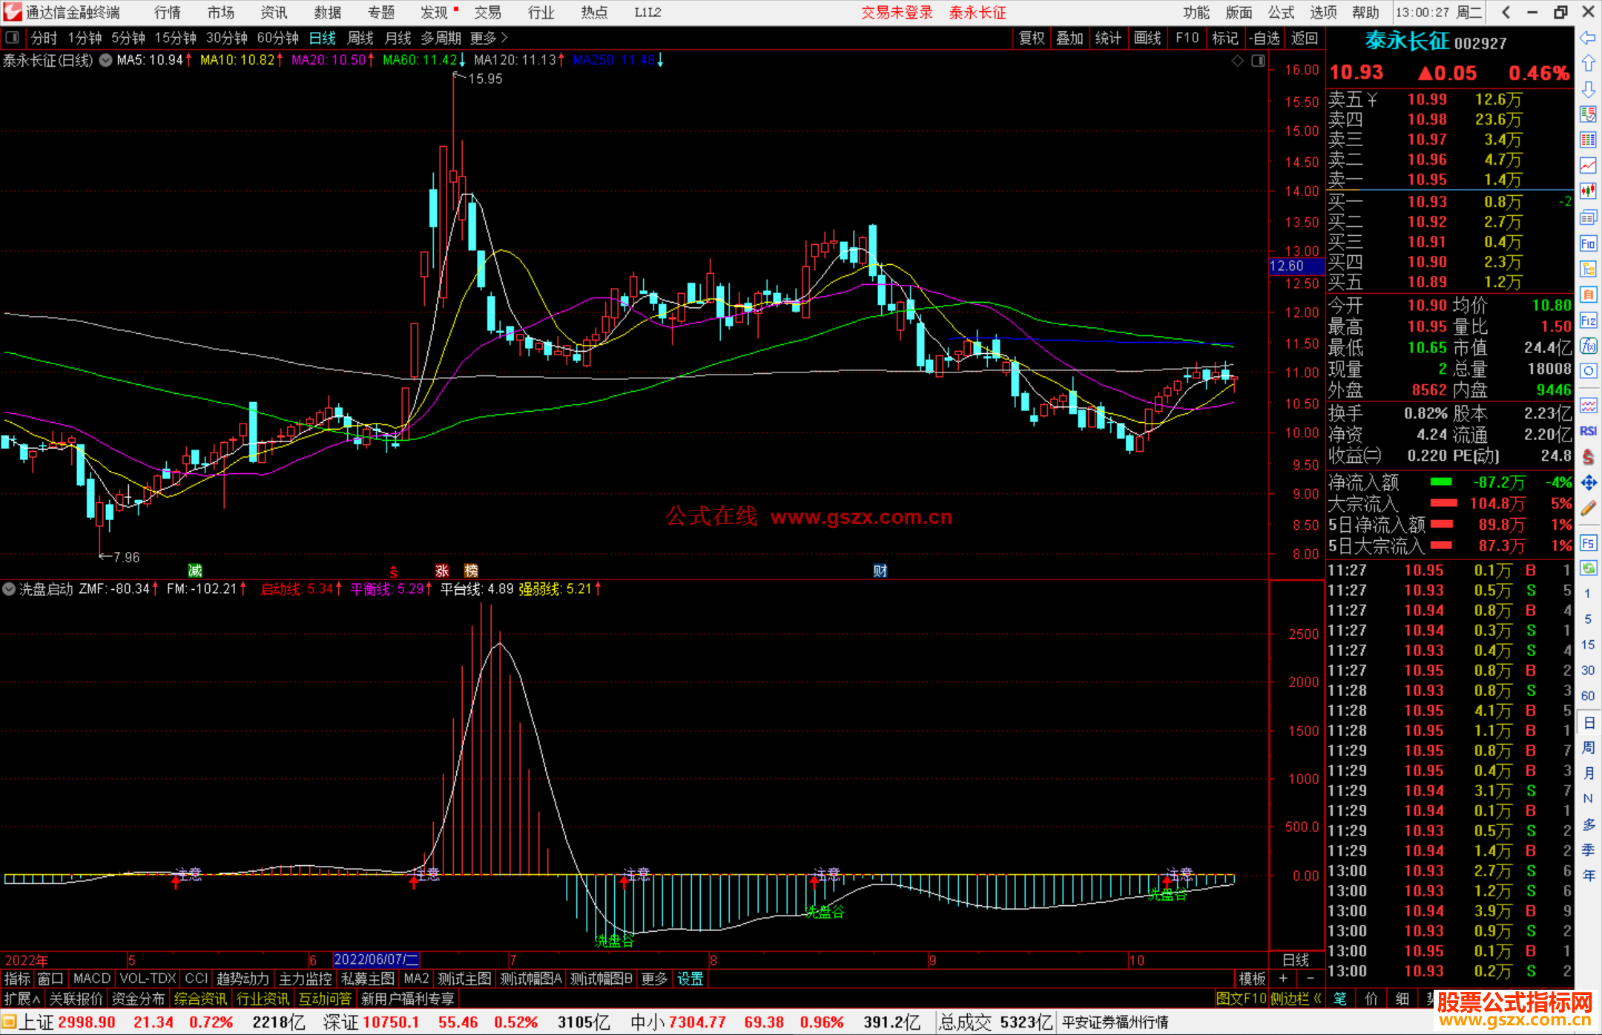Open the f(x) formula manager icon
This screenshot has width=1602, height=1035.
tap(1588, 346)
